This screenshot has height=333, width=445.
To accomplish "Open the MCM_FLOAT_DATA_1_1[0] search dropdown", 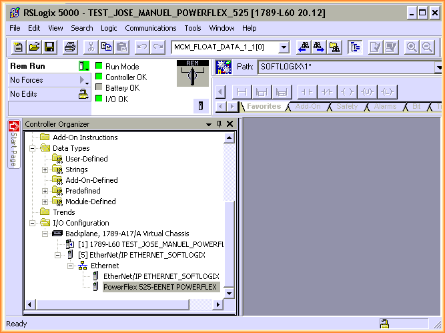I will [284, 47].
